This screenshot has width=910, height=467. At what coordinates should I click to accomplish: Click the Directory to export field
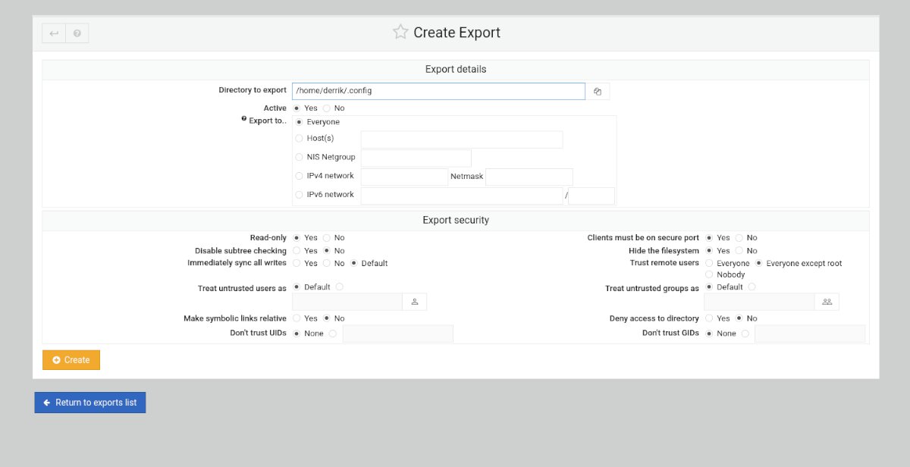(438, 91)
